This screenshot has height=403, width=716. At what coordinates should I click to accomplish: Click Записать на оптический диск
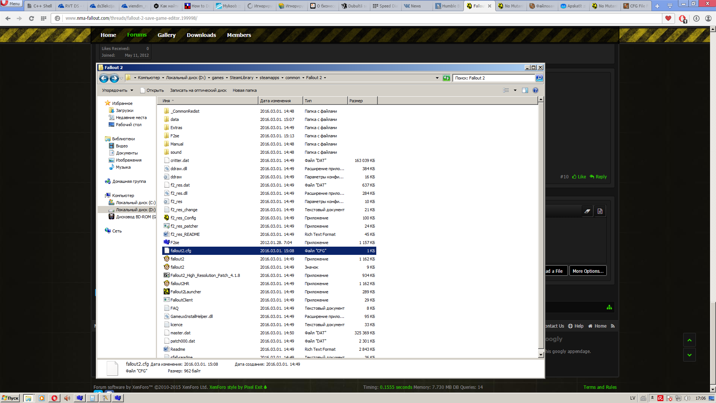[x=198, y=90]
